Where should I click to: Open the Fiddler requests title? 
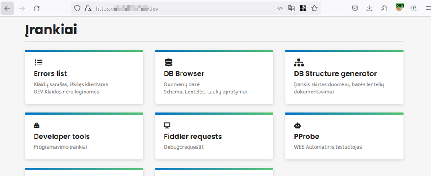pos(193,137)
